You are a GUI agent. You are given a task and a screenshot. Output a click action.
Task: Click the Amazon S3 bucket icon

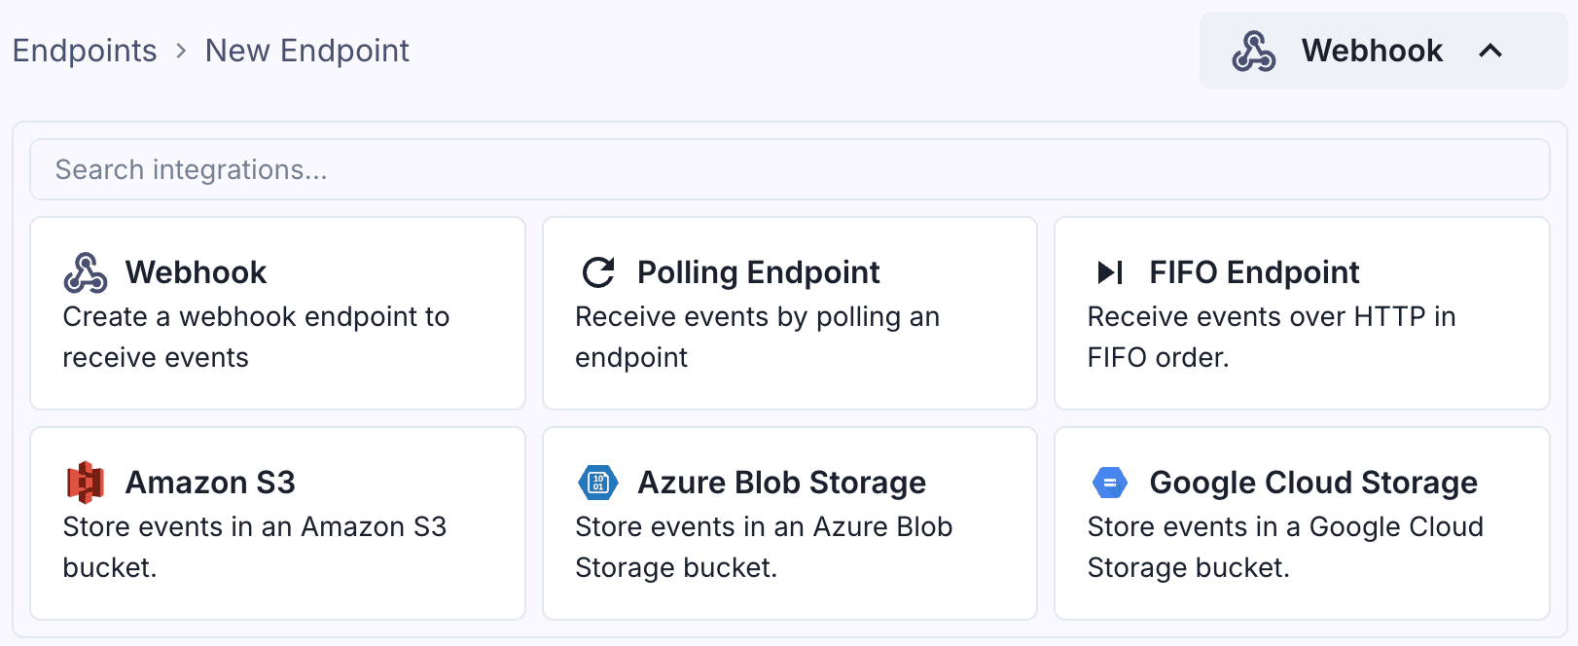pyautogui.click(x=87, y=482)
